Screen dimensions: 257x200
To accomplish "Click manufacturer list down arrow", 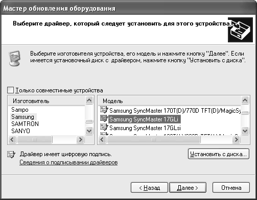I will (x=89, y=131).
